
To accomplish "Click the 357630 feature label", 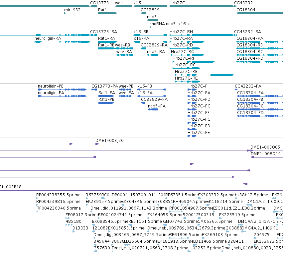I will [102, 248].
